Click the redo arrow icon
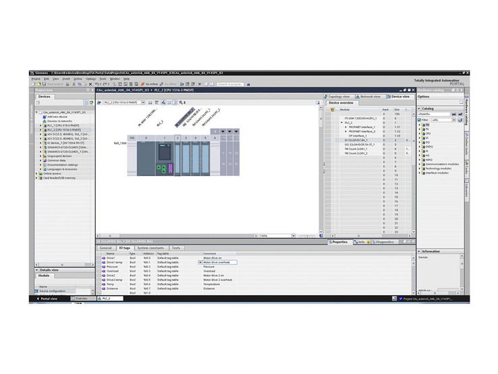 [x=105, y=84]
